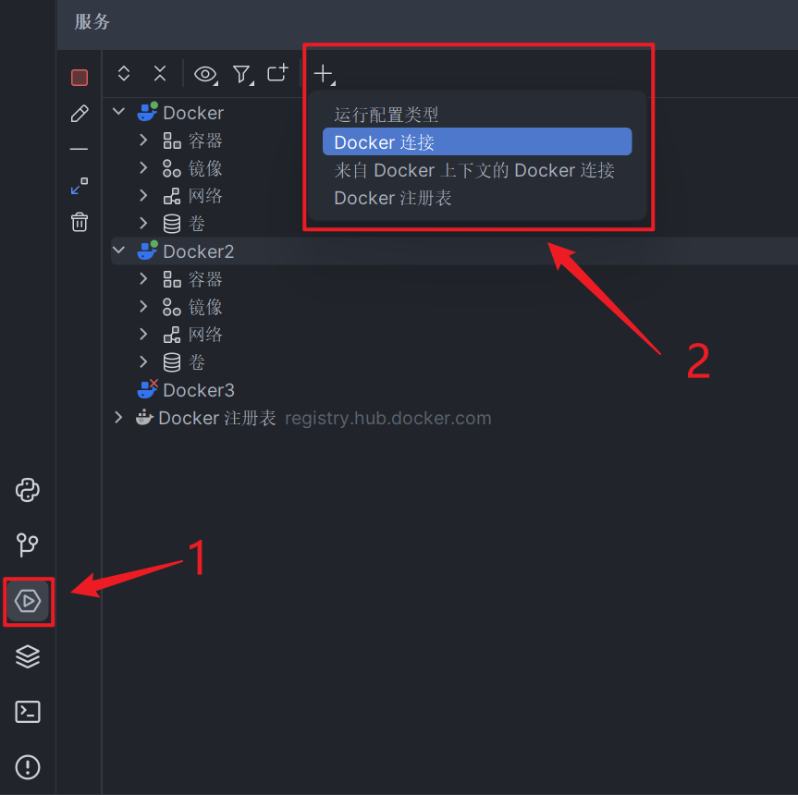Expand 卷 under Docker2
The width and height of the screenshot is (798, 795).
(x=143, y=361)
